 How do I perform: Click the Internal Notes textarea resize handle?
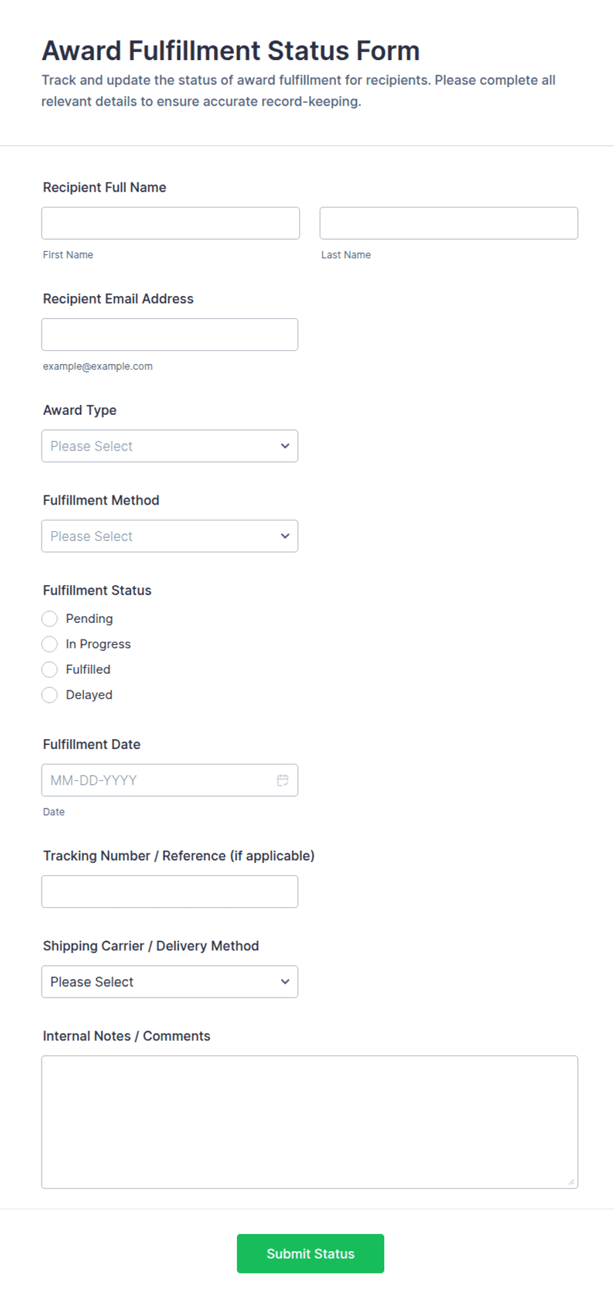pyautogui.click(x=571, y=1182)
